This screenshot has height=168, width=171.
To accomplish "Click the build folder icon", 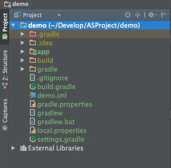I will click(33, 60).
